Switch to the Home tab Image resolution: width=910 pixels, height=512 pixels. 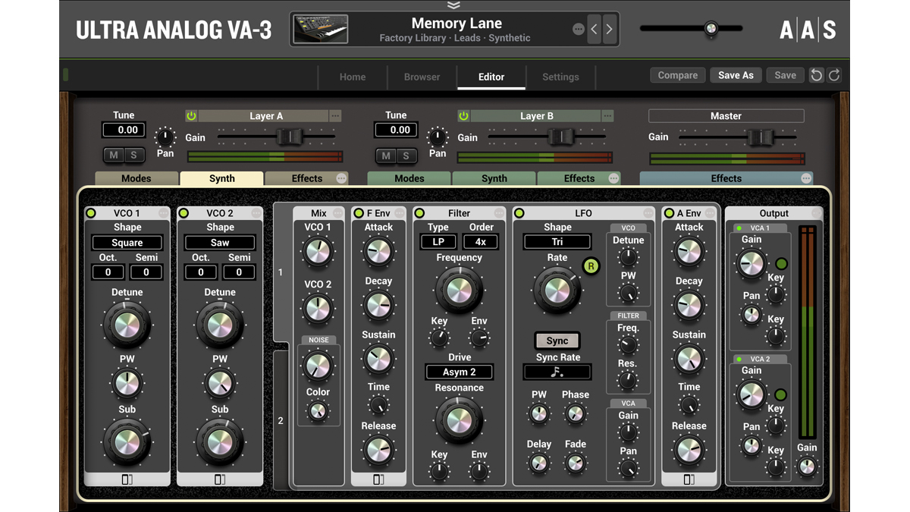(353, 77)
